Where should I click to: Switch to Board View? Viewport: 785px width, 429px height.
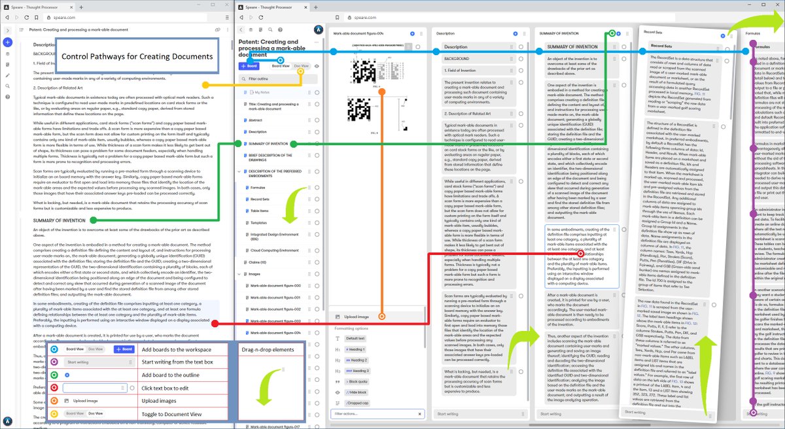click(x=281, y=66)
